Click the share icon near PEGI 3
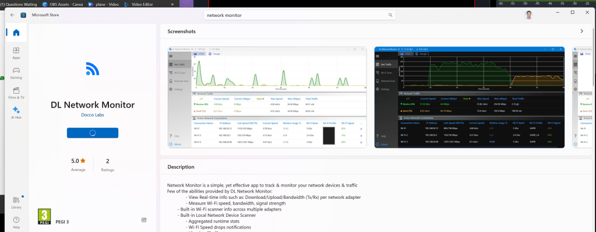596x232 pixels. pos(144,220)
